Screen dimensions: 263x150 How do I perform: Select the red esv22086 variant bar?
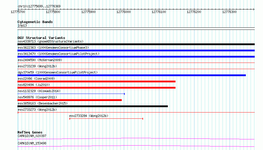pos(96,81)
